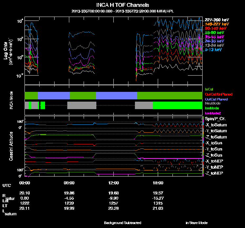Click the -Z_toNEP attitude label

pos(214,173)
